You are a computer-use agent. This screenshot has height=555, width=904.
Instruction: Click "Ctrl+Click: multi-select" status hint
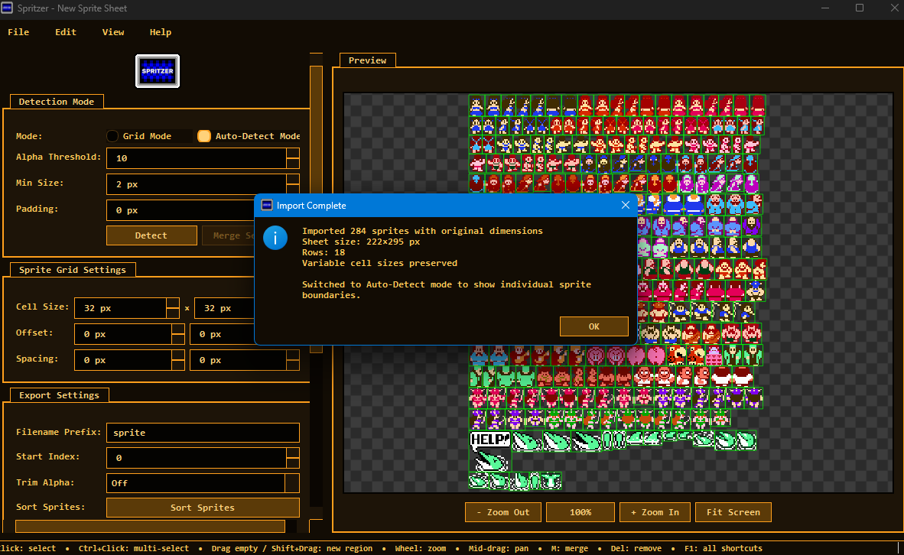pos(134,549)
